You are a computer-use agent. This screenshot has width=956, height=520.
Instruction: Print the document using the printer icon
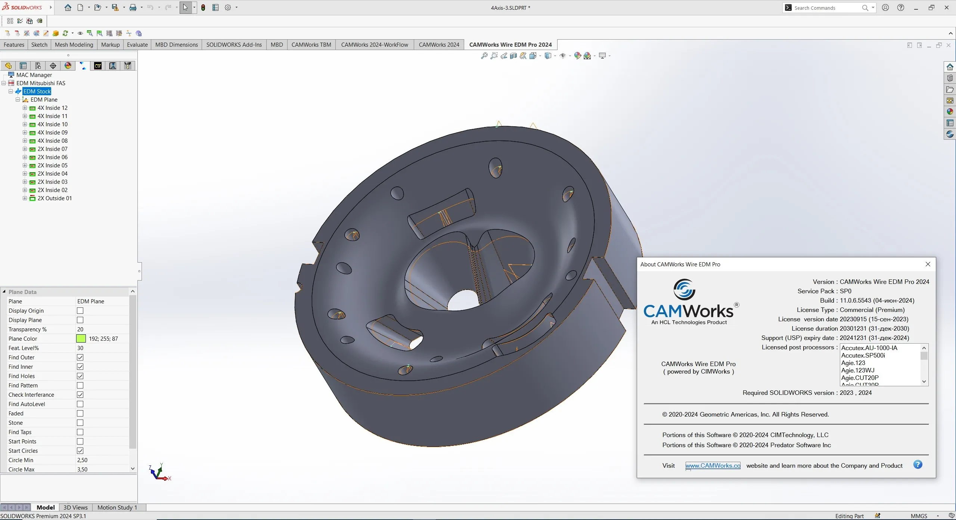133,7
